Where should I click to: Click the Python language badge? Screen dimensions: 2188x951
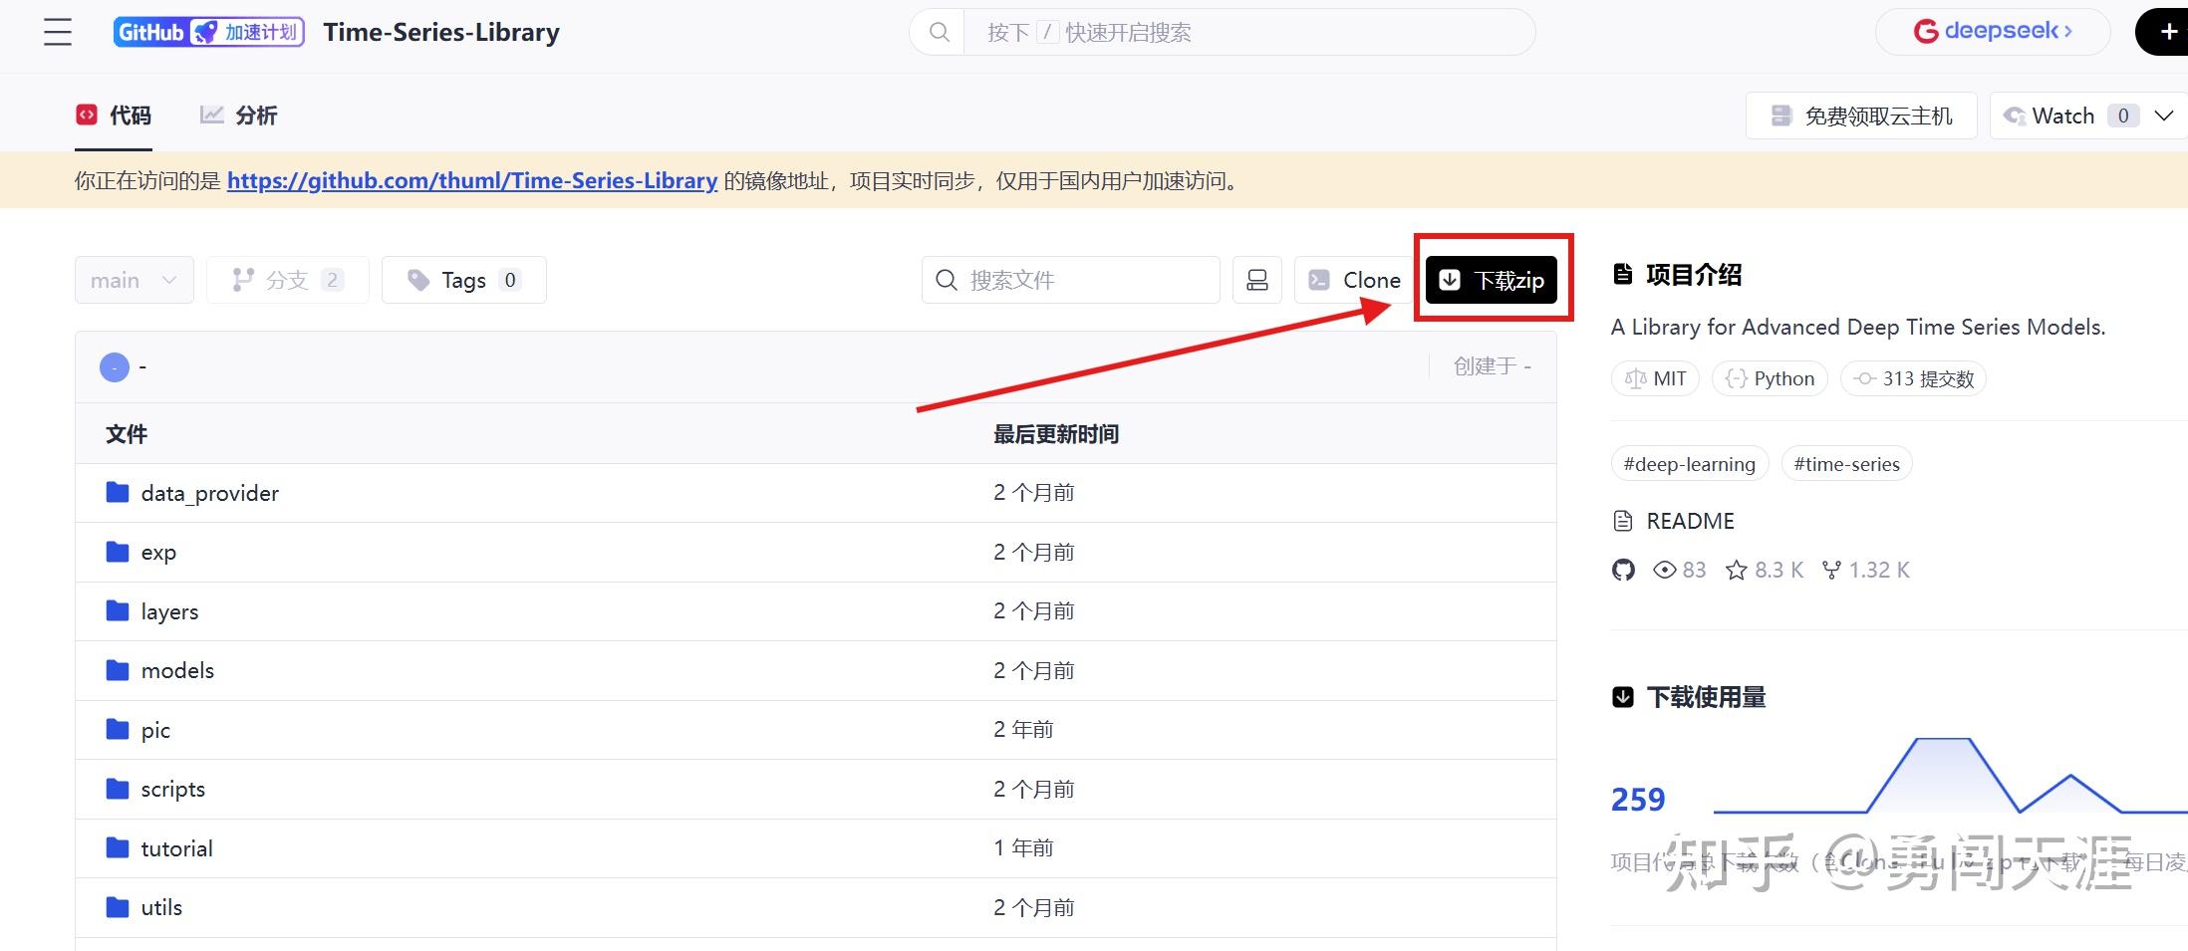[x=1770, y=378]
